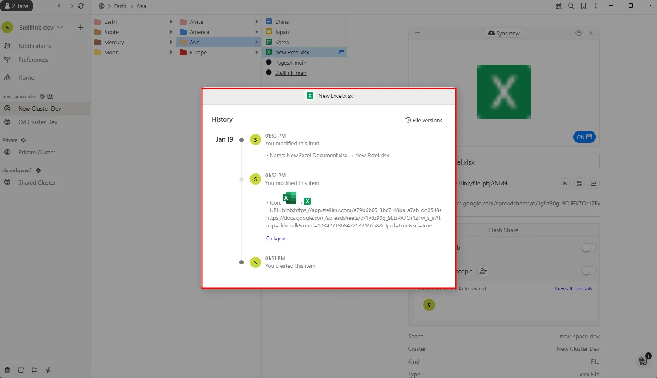Expand the Jupiter folder arrow

point(171,32)
